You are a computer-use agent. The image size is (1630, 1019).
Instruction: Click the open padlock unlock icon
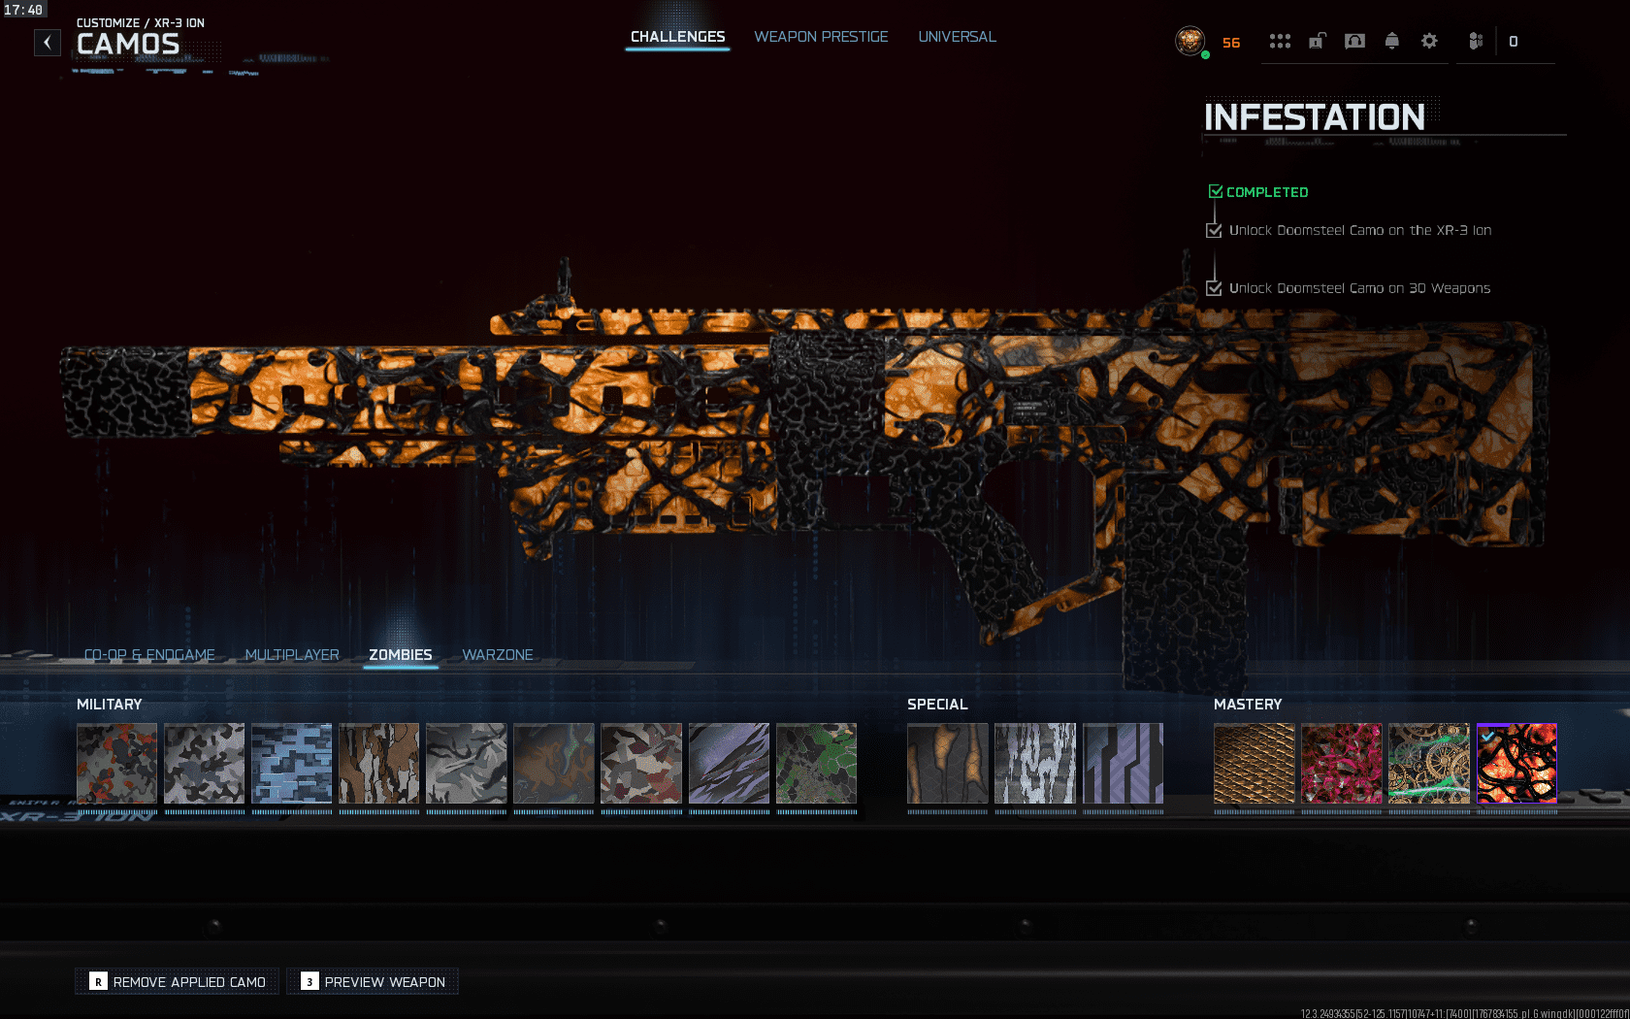coord(1317,41)
